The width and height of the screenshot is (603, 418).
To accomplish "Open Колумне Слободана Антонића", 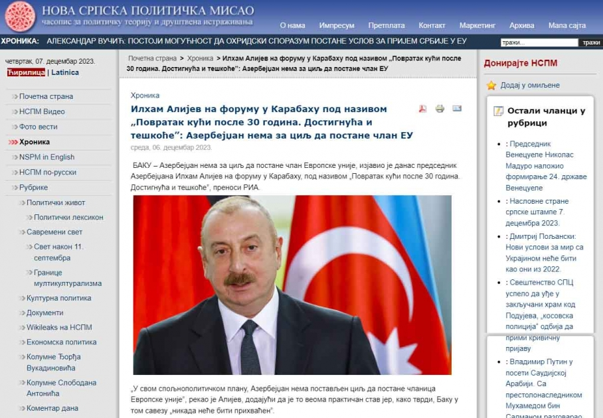I will tap(62, 388).
